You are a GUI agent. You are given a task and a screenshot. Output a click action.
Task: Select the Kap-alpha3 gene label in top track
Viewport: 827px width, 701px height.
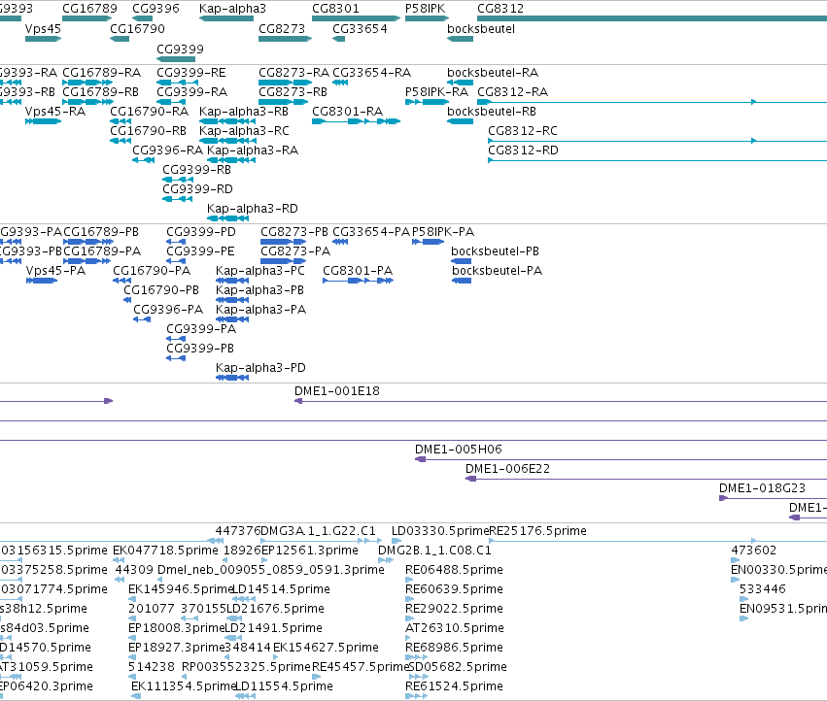pos(232,9)
